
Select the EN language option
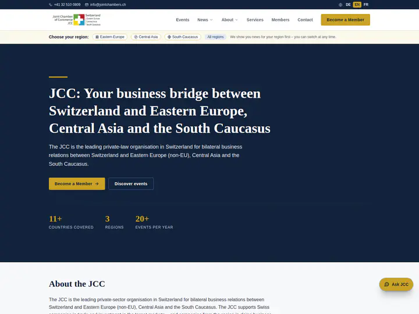click(x=357, y=5)
